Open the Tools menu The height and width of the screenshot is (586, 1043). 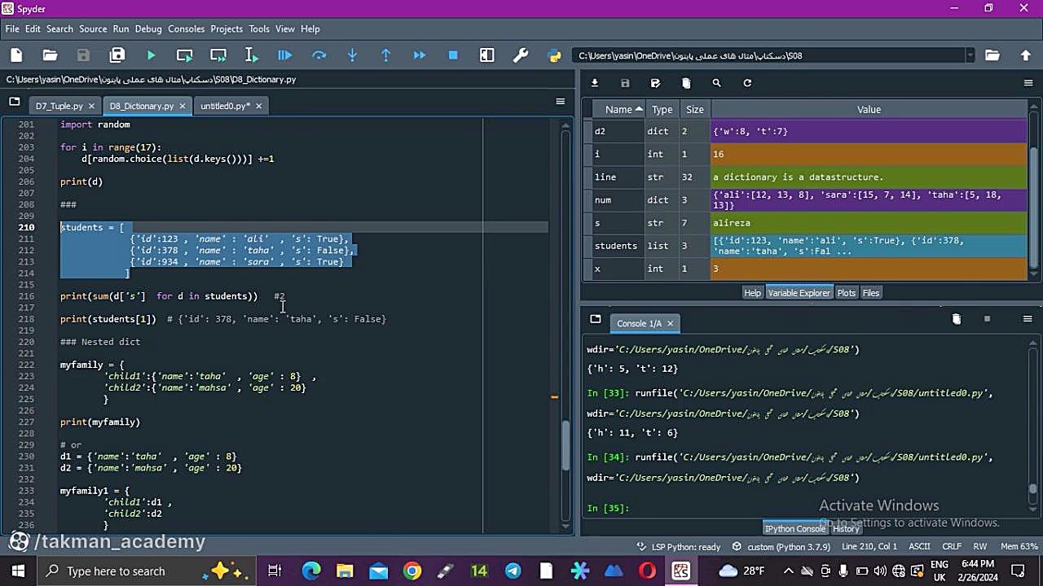click(x=259, y=28)
